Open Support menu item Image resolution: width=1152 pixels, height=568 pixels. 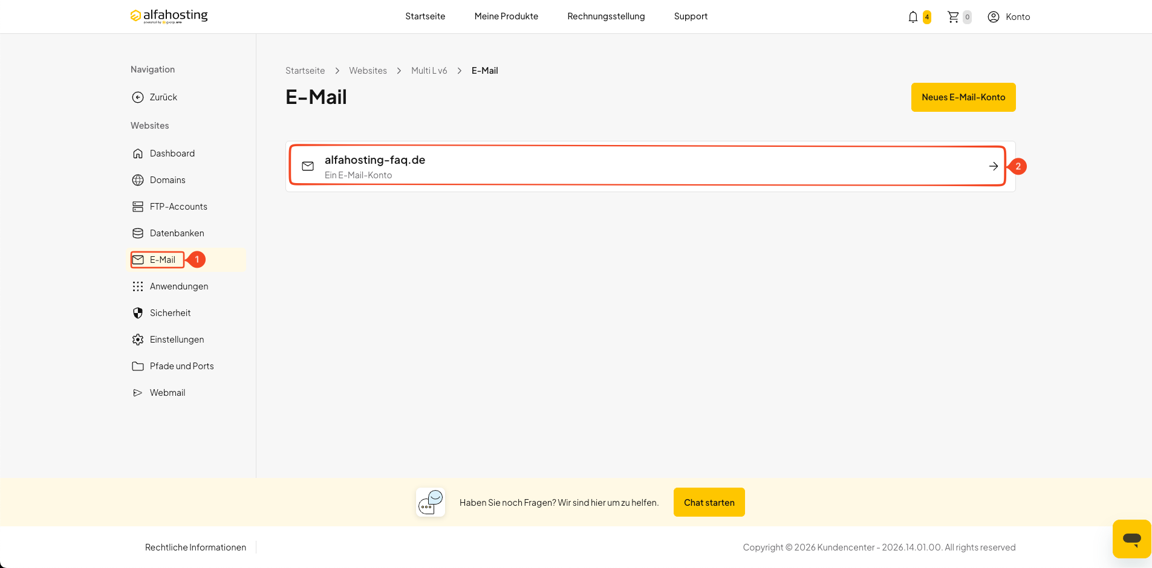pyautogui.click(x=691, y=16)
